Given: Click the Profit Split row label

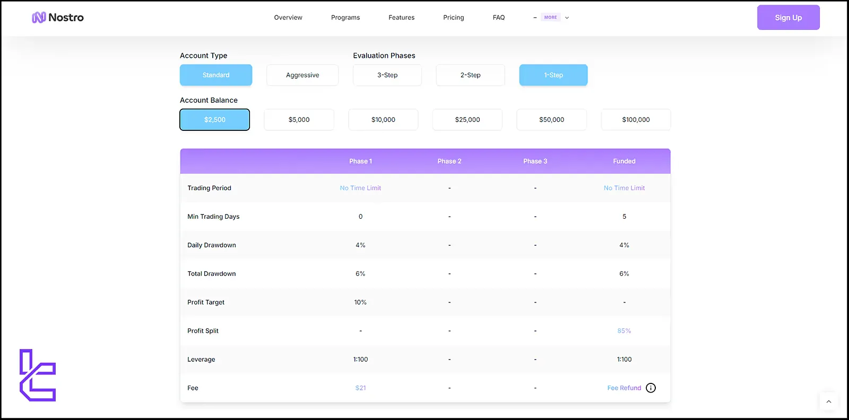Looking at the screenshot, I should pos(203,331).
